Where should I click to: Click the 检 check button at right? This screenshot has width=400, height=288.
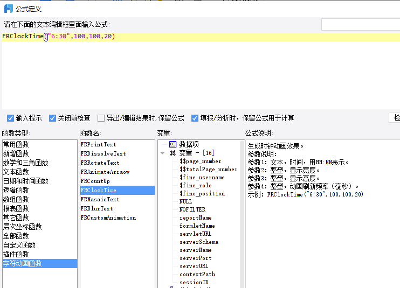[395, 118]
